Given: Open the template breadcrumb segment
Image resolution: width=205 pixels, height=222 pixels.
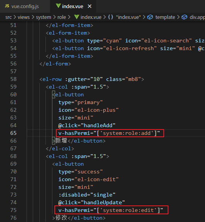Looking at the screenshot, I should pyautogui.click(x=165, y=17).
